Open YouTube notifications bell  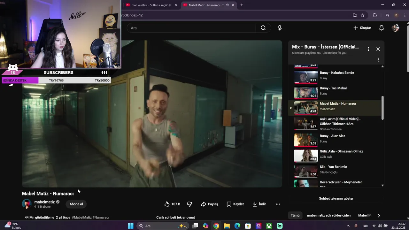click(381, 28)
